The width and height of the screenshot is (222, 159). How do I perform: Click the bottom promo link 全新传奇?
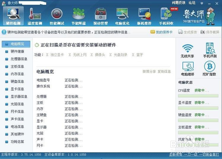point(194,155)
